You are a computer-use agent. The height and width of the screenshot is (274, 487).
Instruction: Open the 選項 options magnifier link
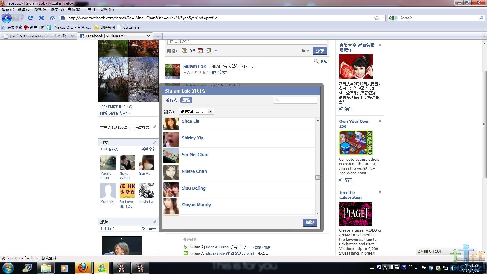(321, 61)
